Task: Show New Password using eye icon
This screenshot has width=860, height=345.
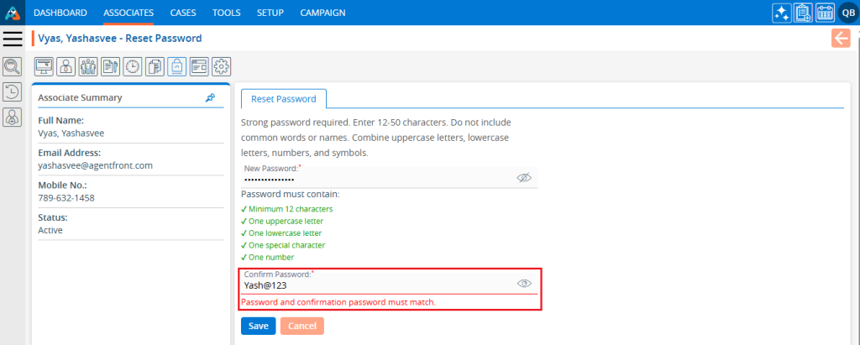Action: click(x=525, y=178)
